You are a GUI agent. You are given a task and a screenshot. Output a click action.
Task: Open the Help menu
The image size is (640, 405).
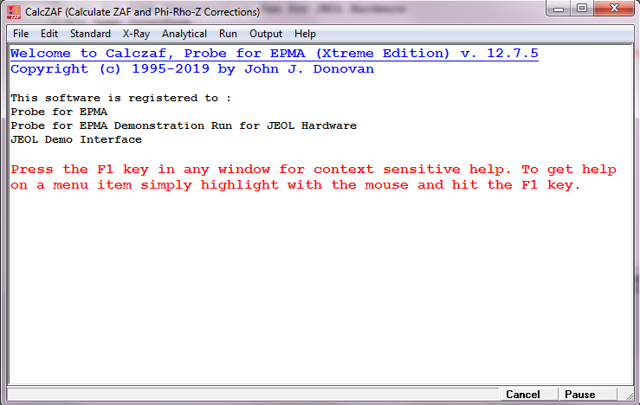click(x=305, y=34)
